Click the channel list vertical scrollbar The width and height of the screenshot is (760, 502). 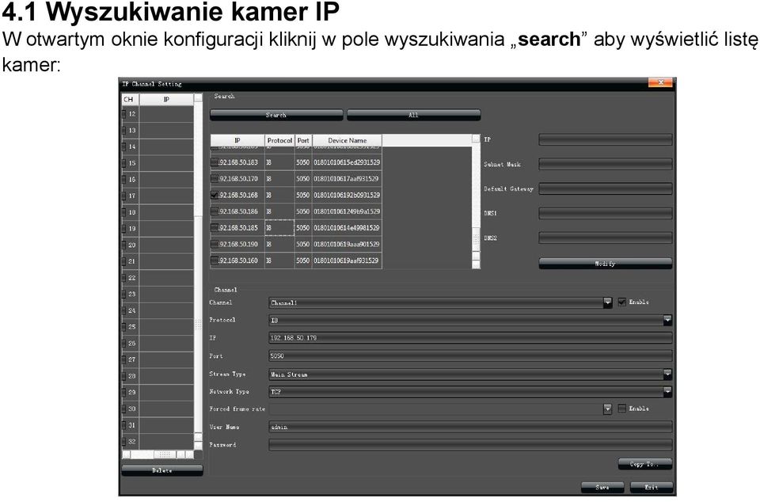tap(198, 272)
